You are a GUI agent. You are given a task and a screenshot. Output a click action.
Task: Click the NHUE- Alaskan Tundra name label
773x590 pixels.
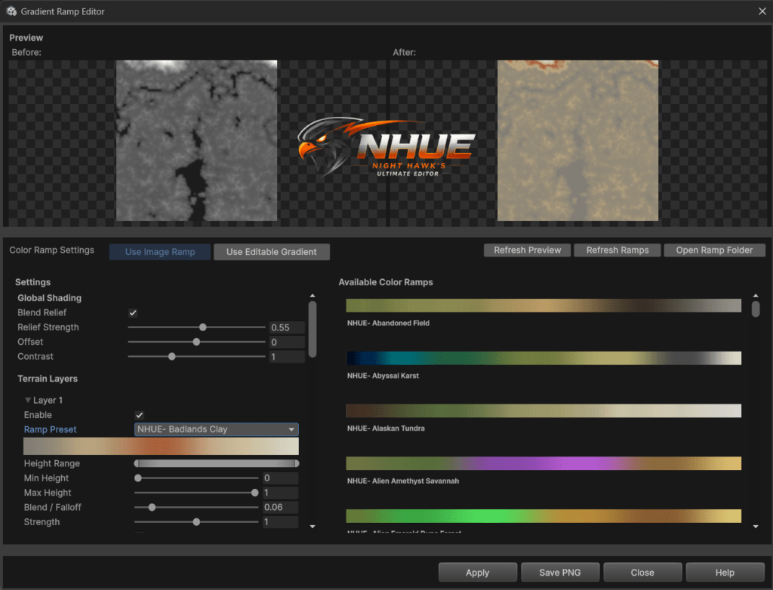pyautogui.click(x=386, y=429)
